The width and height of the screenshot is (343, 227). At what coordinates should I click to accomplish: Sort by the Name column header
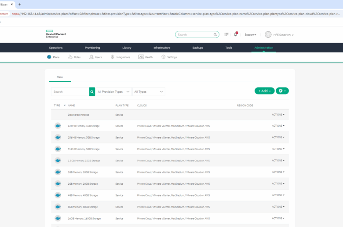pos(71,106)
